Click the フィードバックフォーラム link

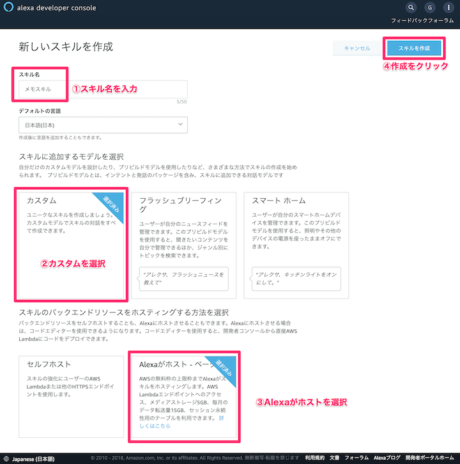tap(422, 20)
